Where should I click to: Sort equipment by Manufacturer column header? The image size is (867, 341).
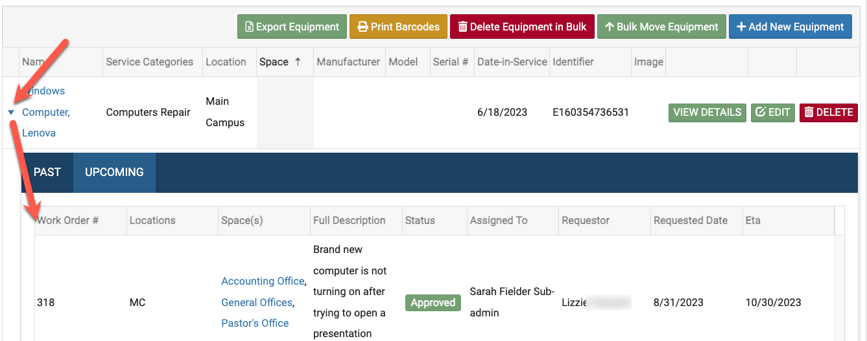348,62
